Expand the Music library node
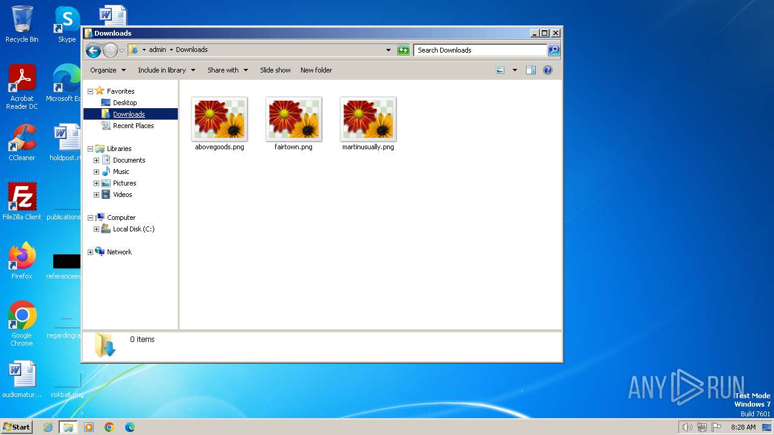 click(96, 172)
